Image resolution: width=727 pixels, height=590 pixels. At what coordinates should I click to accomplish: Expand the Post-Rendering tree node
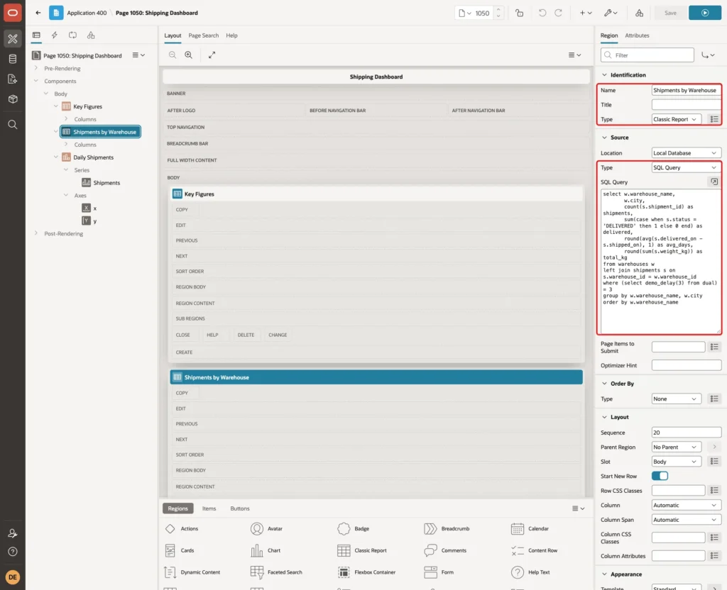(x=36, y=233)
